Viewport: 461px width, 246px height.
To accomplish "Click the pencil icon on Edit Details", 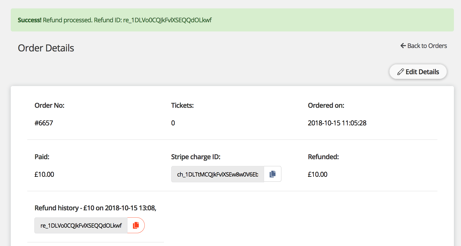I will [x=400, y=72].
